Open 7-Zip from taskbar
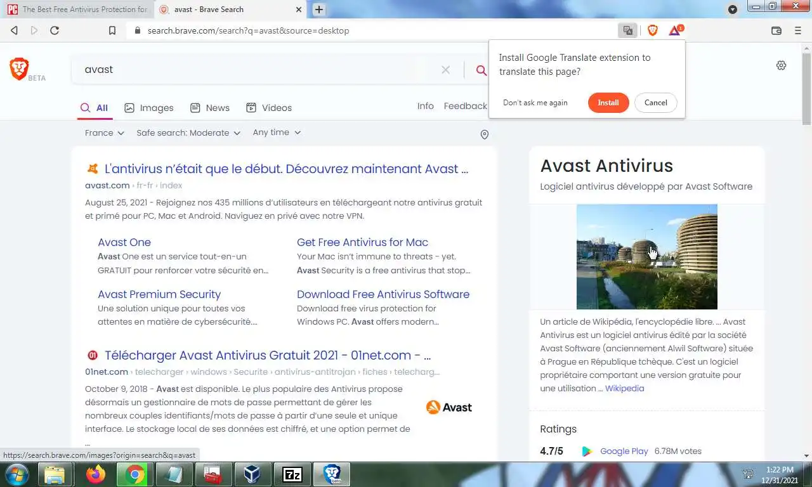Screen dimensions: 812x487 (x=292, y=474)
